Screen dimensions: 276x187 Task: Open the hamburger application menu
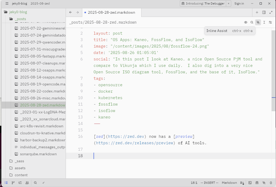point(7,3)
